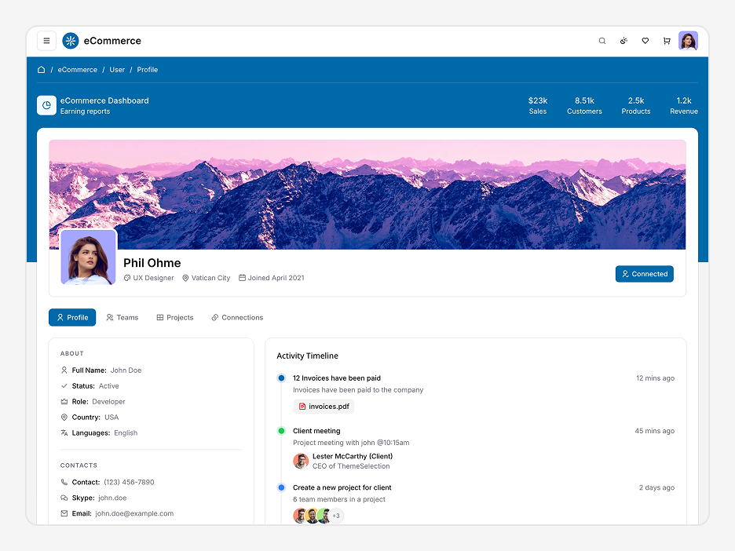This screenshot has height=551, width=735.
Task: Switch to the Teams tab
Action: 122,317
